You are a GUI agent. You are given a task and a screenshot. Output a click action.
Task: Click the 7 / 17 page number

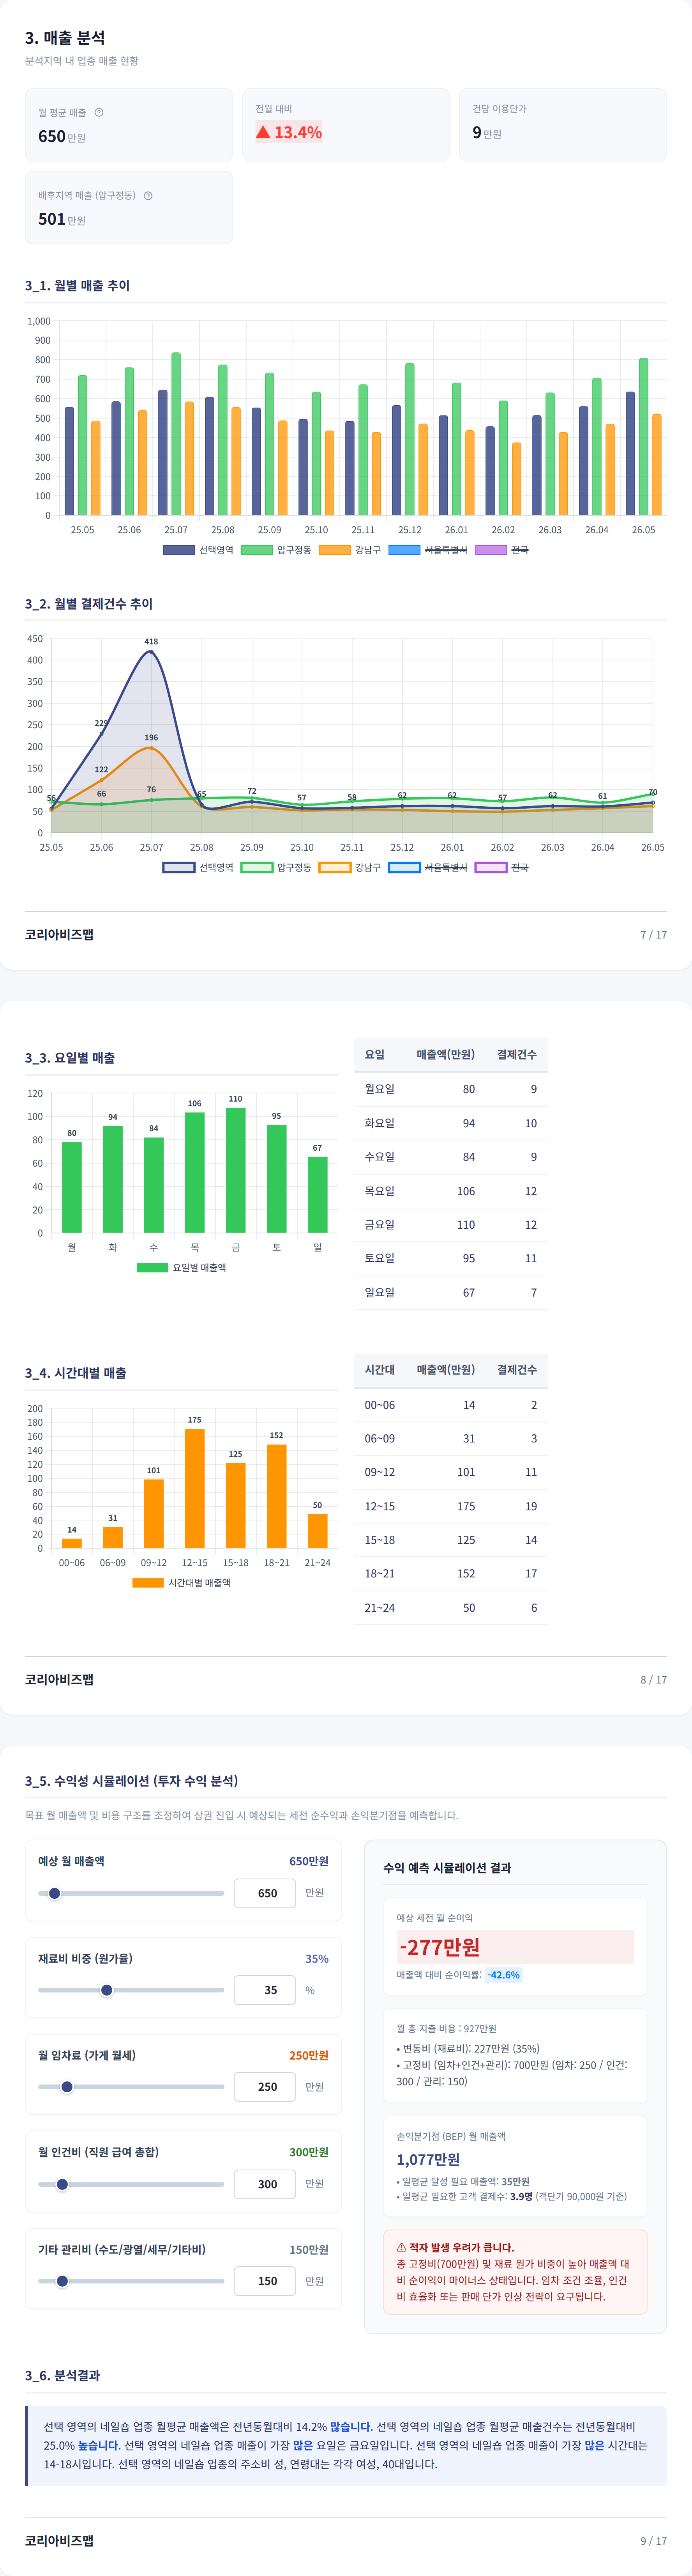pyautogui.click(x=654, y=935)
